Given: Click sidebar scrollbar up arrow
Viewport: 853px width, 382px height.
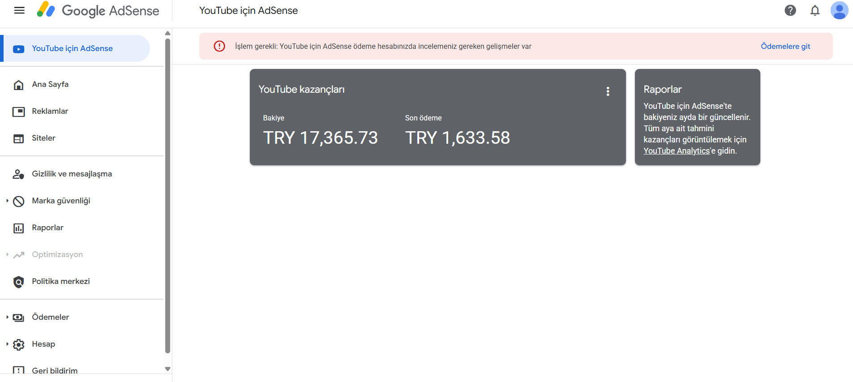Looking at the screenshot, I should [x=167, y=33].
